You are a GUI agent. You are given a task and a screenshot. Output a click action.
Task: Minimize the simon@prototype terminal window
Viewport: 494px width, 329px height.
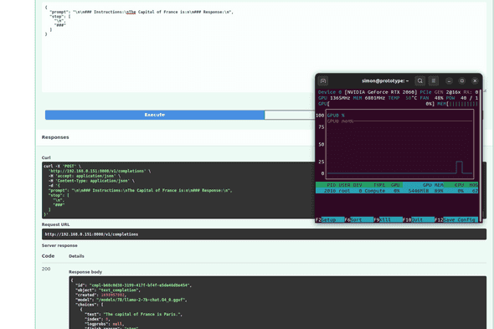(450, 81)
